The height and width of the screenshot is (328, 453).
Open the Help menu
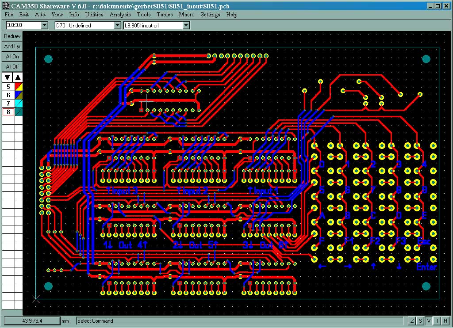pyautogui.click(x=232, y=15)
